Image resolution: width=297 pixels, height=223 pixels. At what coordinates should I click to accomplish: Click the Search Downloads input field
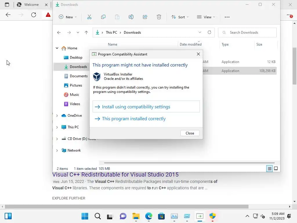pos(247,33)
